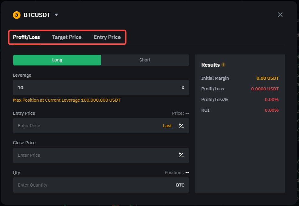Focus the Entry Price input box
The image size is (299, 206).
(85, 126)
